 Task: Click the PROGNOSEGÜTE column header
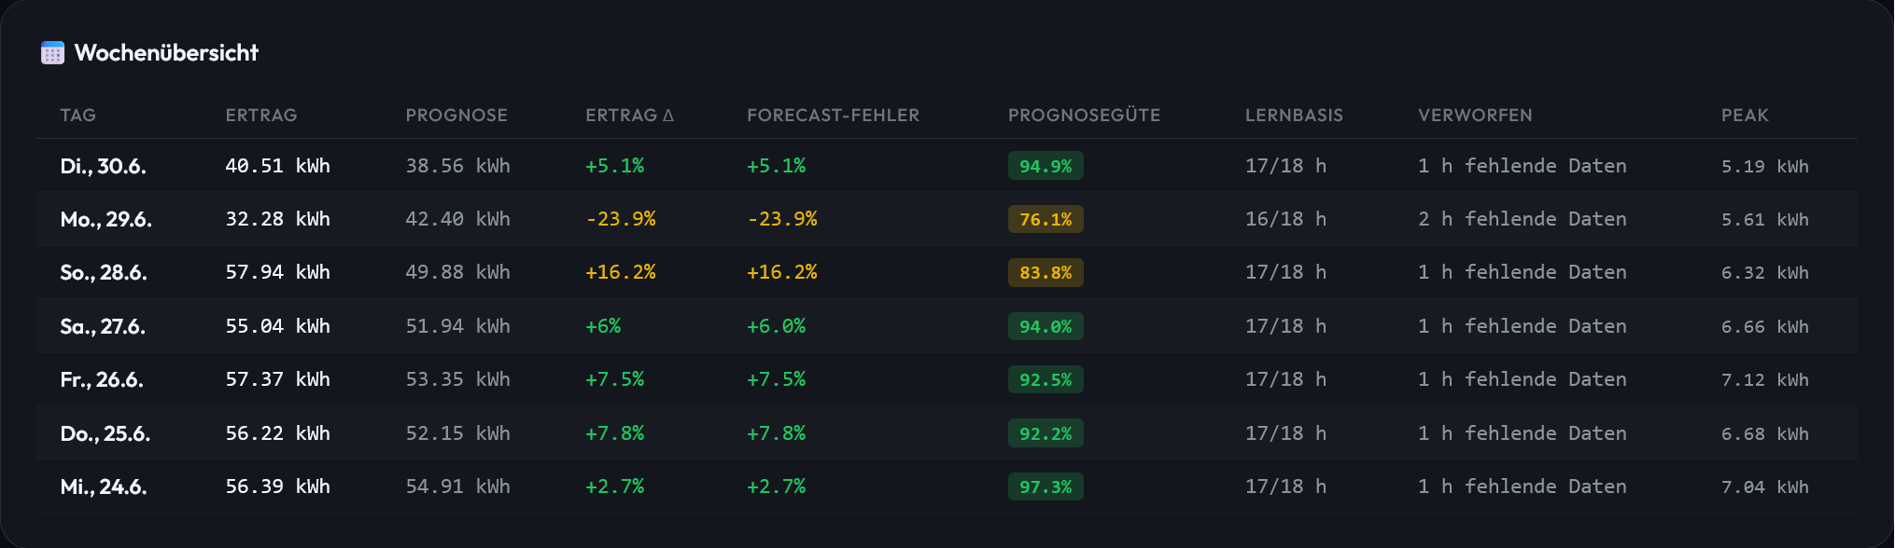point(1084,115)
